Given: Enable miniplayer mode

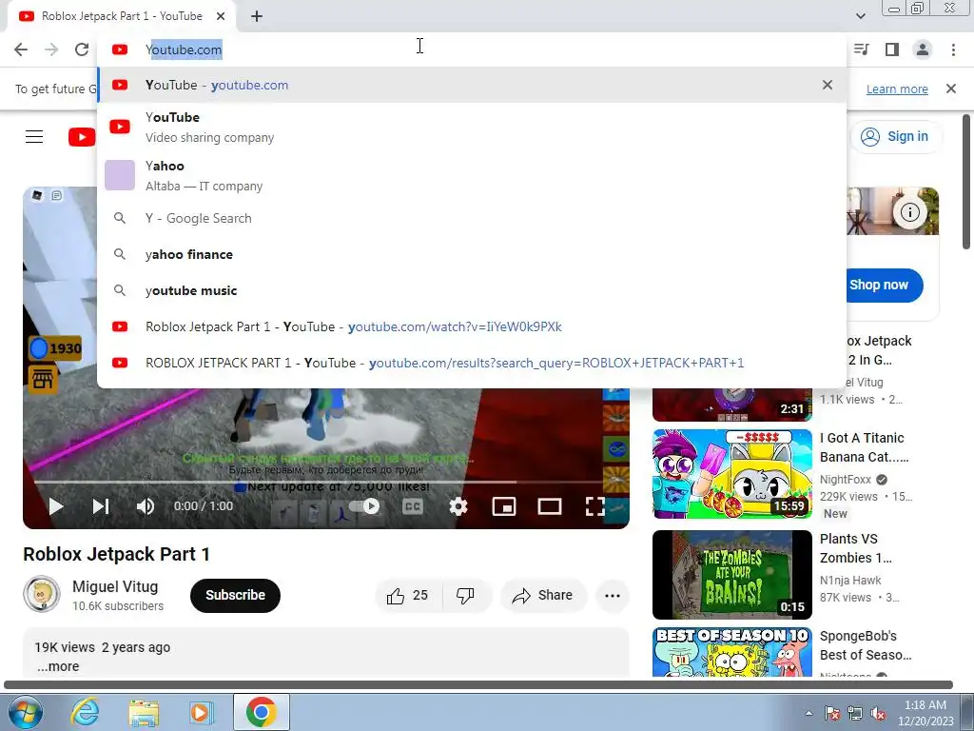Looking at the screenshot, I should pos(504,506).
